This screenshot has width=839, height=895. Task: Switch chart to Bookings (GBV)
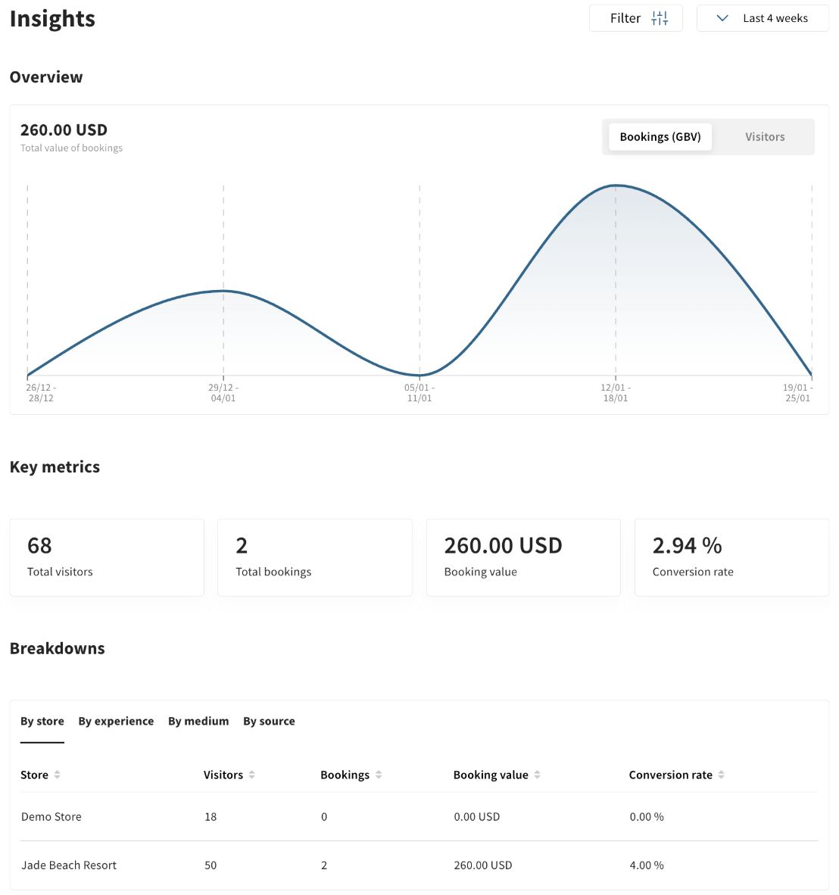click(660, 137)
